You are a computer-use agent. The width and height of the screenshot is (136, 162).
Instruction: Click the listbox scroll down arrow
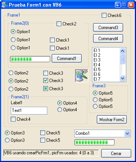[122, 78]
